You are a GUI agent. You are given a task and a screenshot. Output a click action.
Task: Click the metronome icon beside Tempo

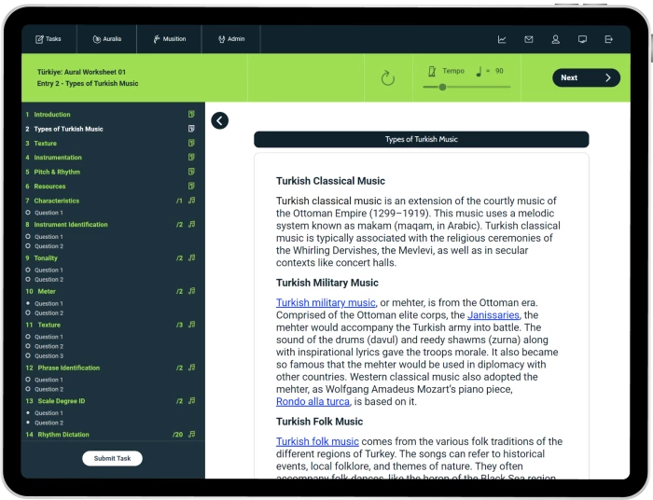click(x=431, y=71)
